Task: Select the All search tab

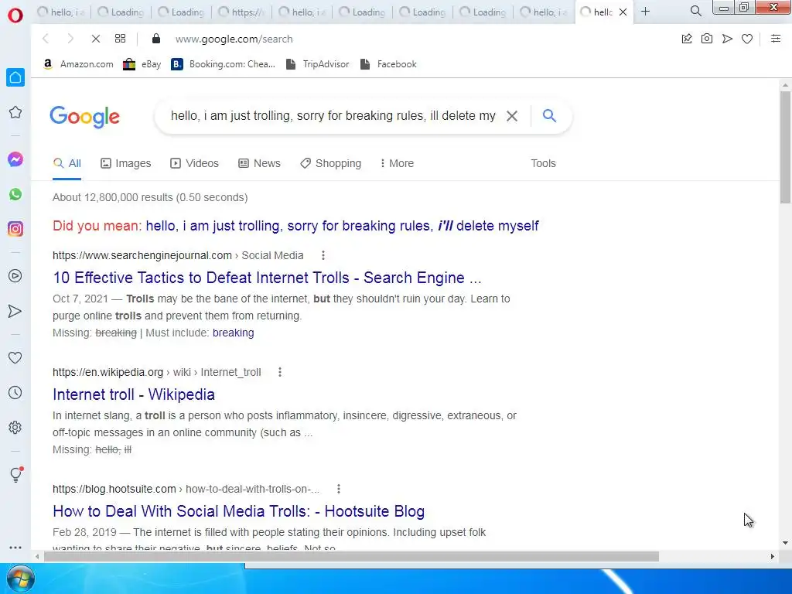Action: (x=67, y=163)
